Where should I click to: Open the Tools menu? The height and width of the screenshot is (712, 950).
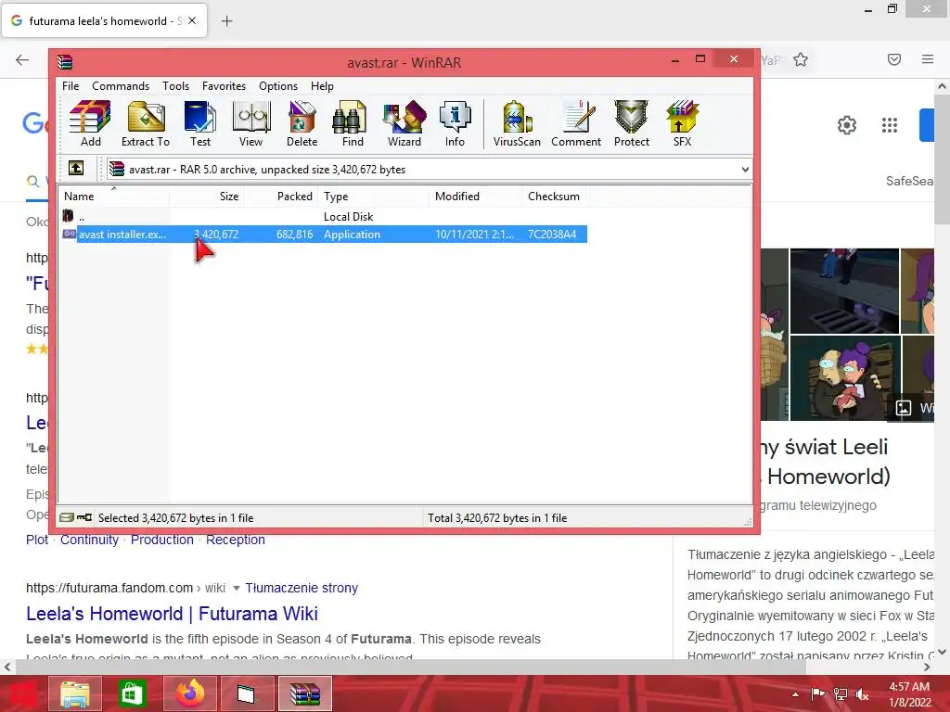[175, 86]
